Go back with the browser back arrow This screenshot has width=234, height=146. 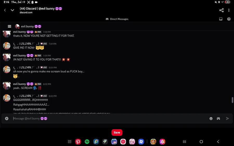[x=5, y=10]
